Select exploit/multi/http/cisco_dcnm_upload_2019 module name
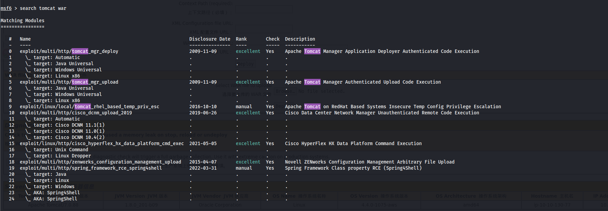This screenshot has width=608, height=211. (76, 113)
